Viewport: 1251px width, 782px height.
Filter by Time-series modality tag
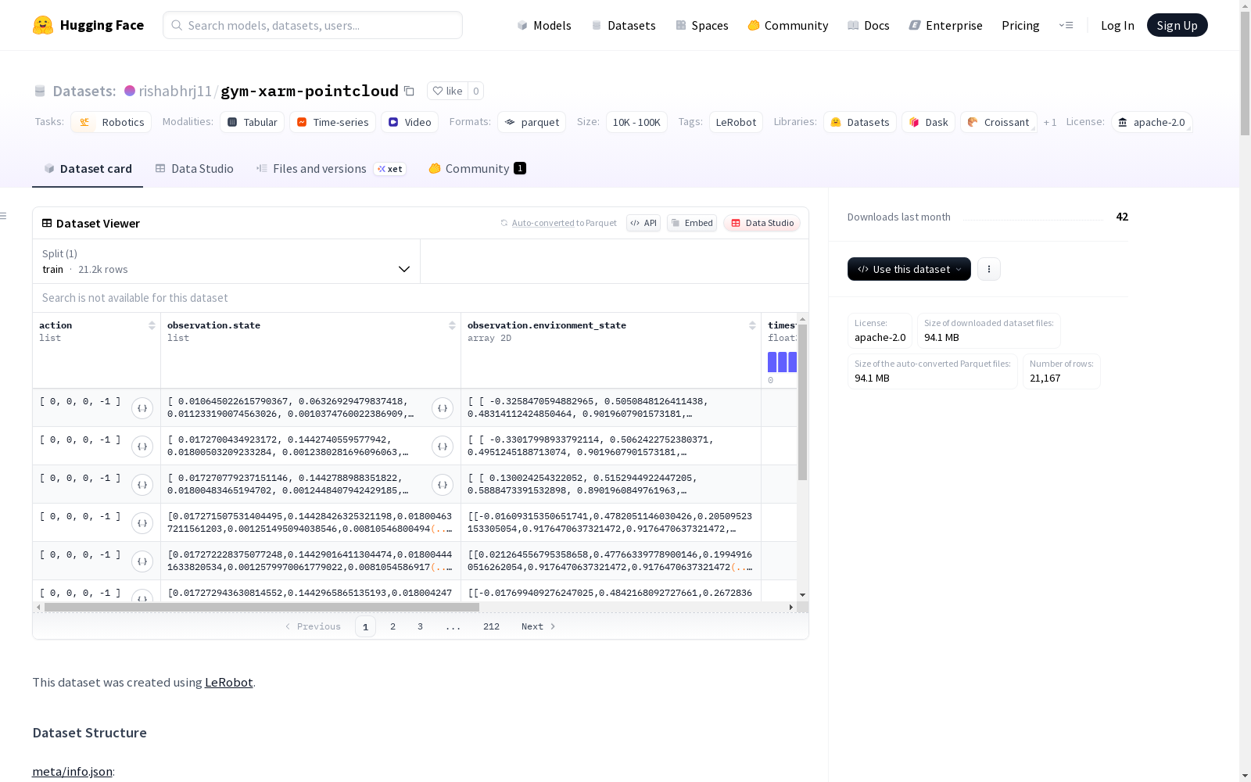[332, 122]
